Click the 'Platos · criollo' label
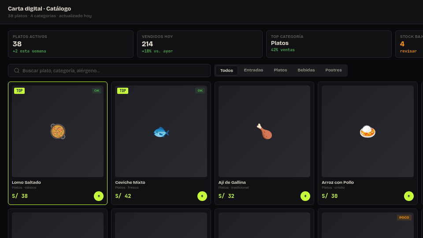The image size is (423, 238). coord(333,188)
